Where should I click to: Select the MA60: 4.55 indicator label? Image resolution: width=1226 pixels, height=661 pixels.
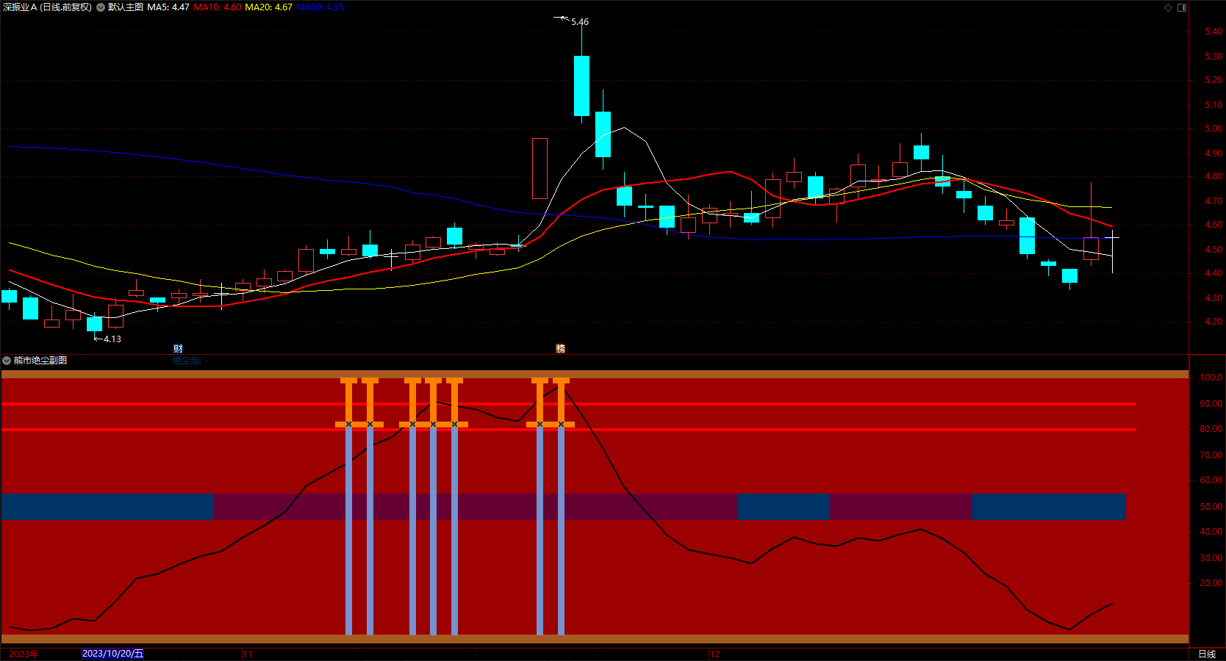(320, 7)
